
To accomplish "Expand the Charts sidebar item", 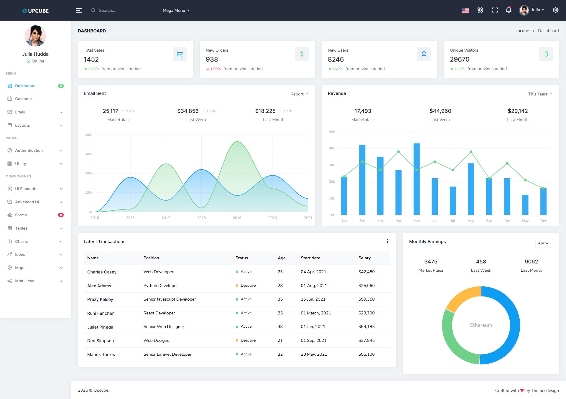I will point(35,241).
